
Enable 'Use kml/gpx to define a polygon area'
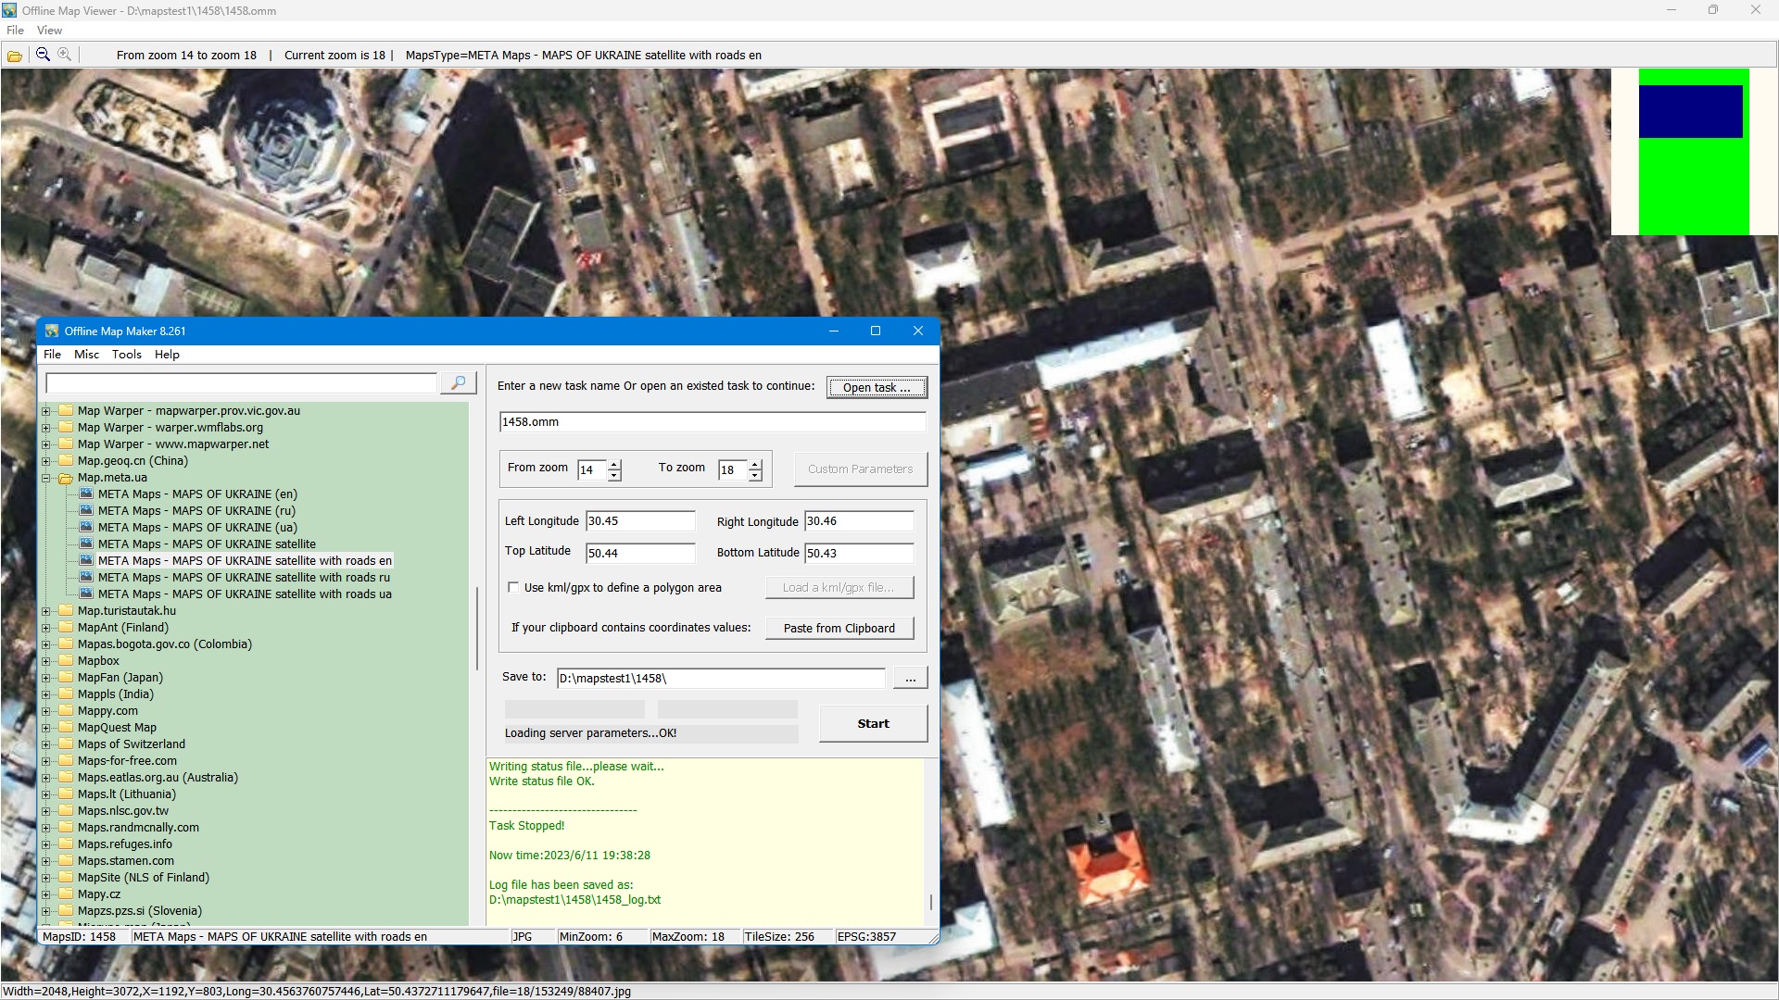tap(513, 588)
